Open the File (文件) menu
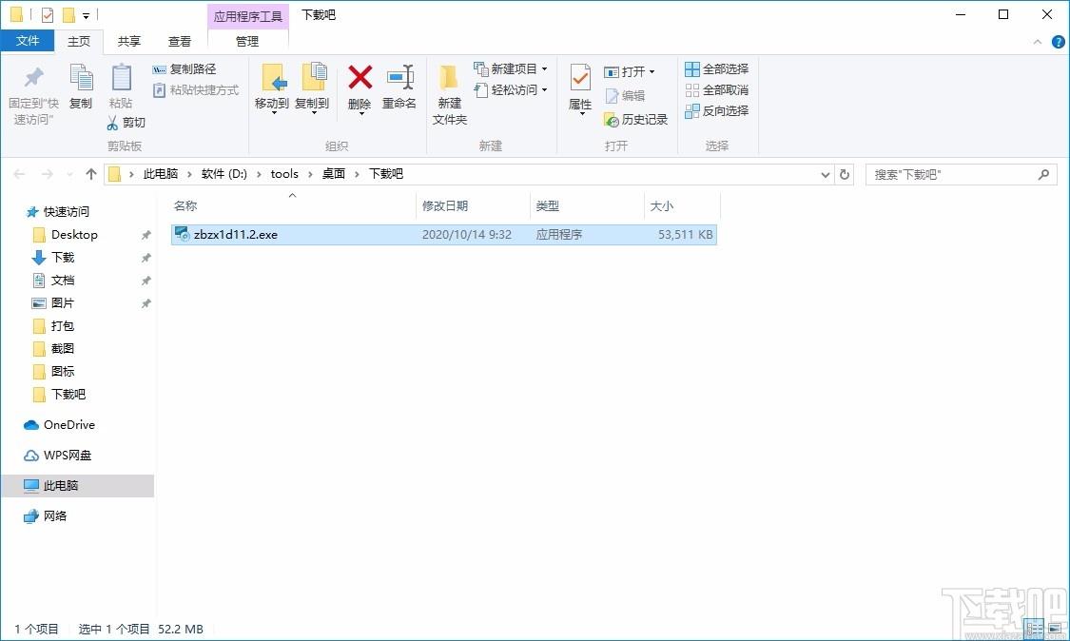Viewport: 1070px width, 641px height. tap(28, 41)
